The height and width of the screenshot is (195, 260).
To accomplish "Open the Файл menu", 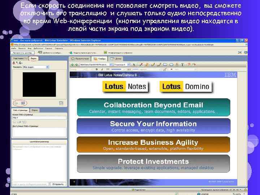I will (x=13, y=48).
